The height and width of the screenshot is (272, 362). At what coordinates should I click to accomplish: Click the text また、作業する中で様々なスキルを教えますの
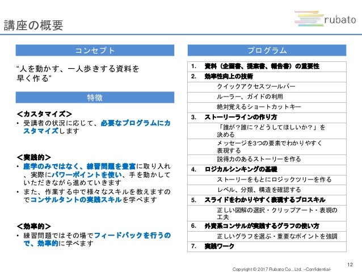pyautogui.click(x=97, y=191)
